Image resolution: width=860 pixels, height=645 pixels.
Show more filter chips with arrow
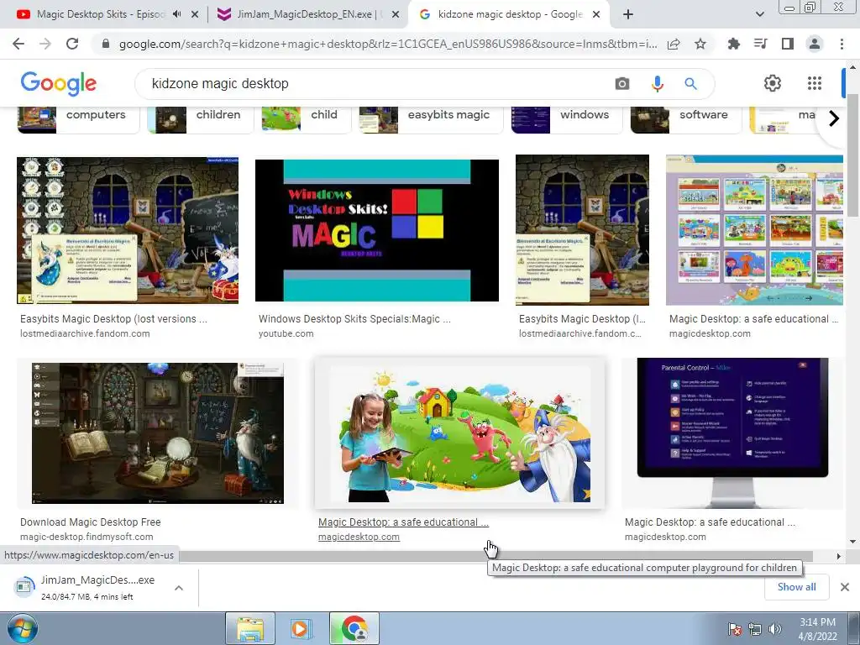pyautogui.click(x=834, y=118)
